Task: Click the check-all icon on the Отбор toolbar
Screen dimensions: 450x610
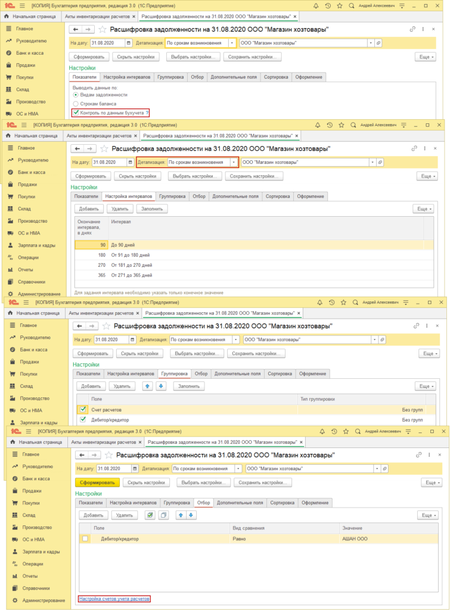Action: point(150,515)
